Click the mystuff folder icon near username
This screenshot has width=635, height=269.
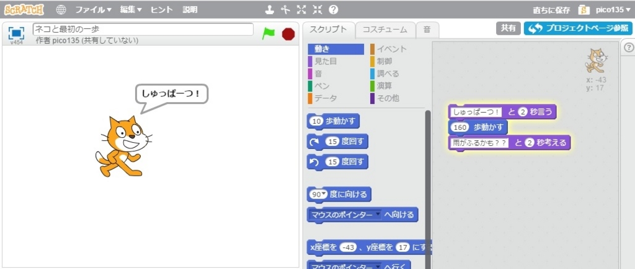pyautogui.click(x=584, y=10)
